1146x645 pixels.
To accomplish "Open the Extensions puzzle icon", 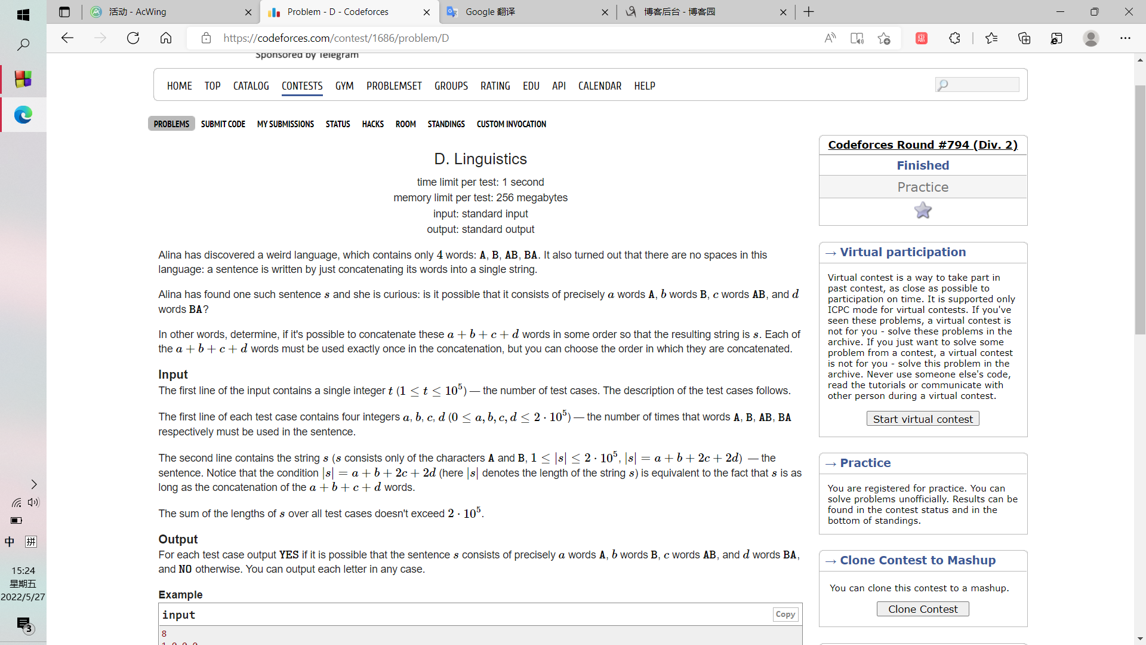I will coord(954,38).
